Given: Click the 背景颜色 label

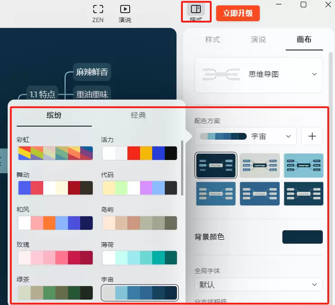Looking at the screenshot, I should click(x=209, y=237).
